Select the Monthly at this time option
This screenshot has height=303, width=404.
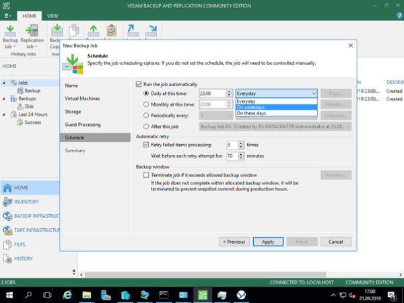click(147, 104)
